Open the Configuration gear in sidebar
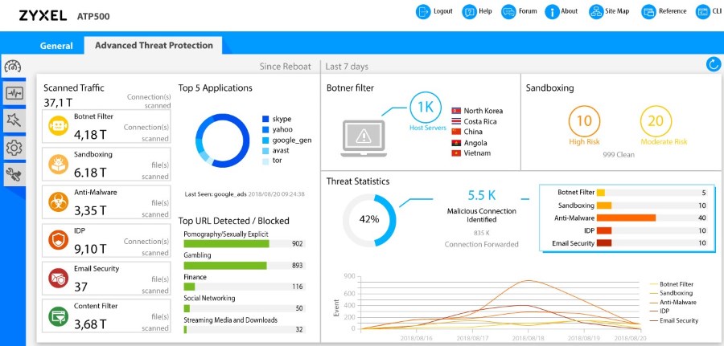The width and height of the screenshot is (724, 346). [x=14, y=148]
